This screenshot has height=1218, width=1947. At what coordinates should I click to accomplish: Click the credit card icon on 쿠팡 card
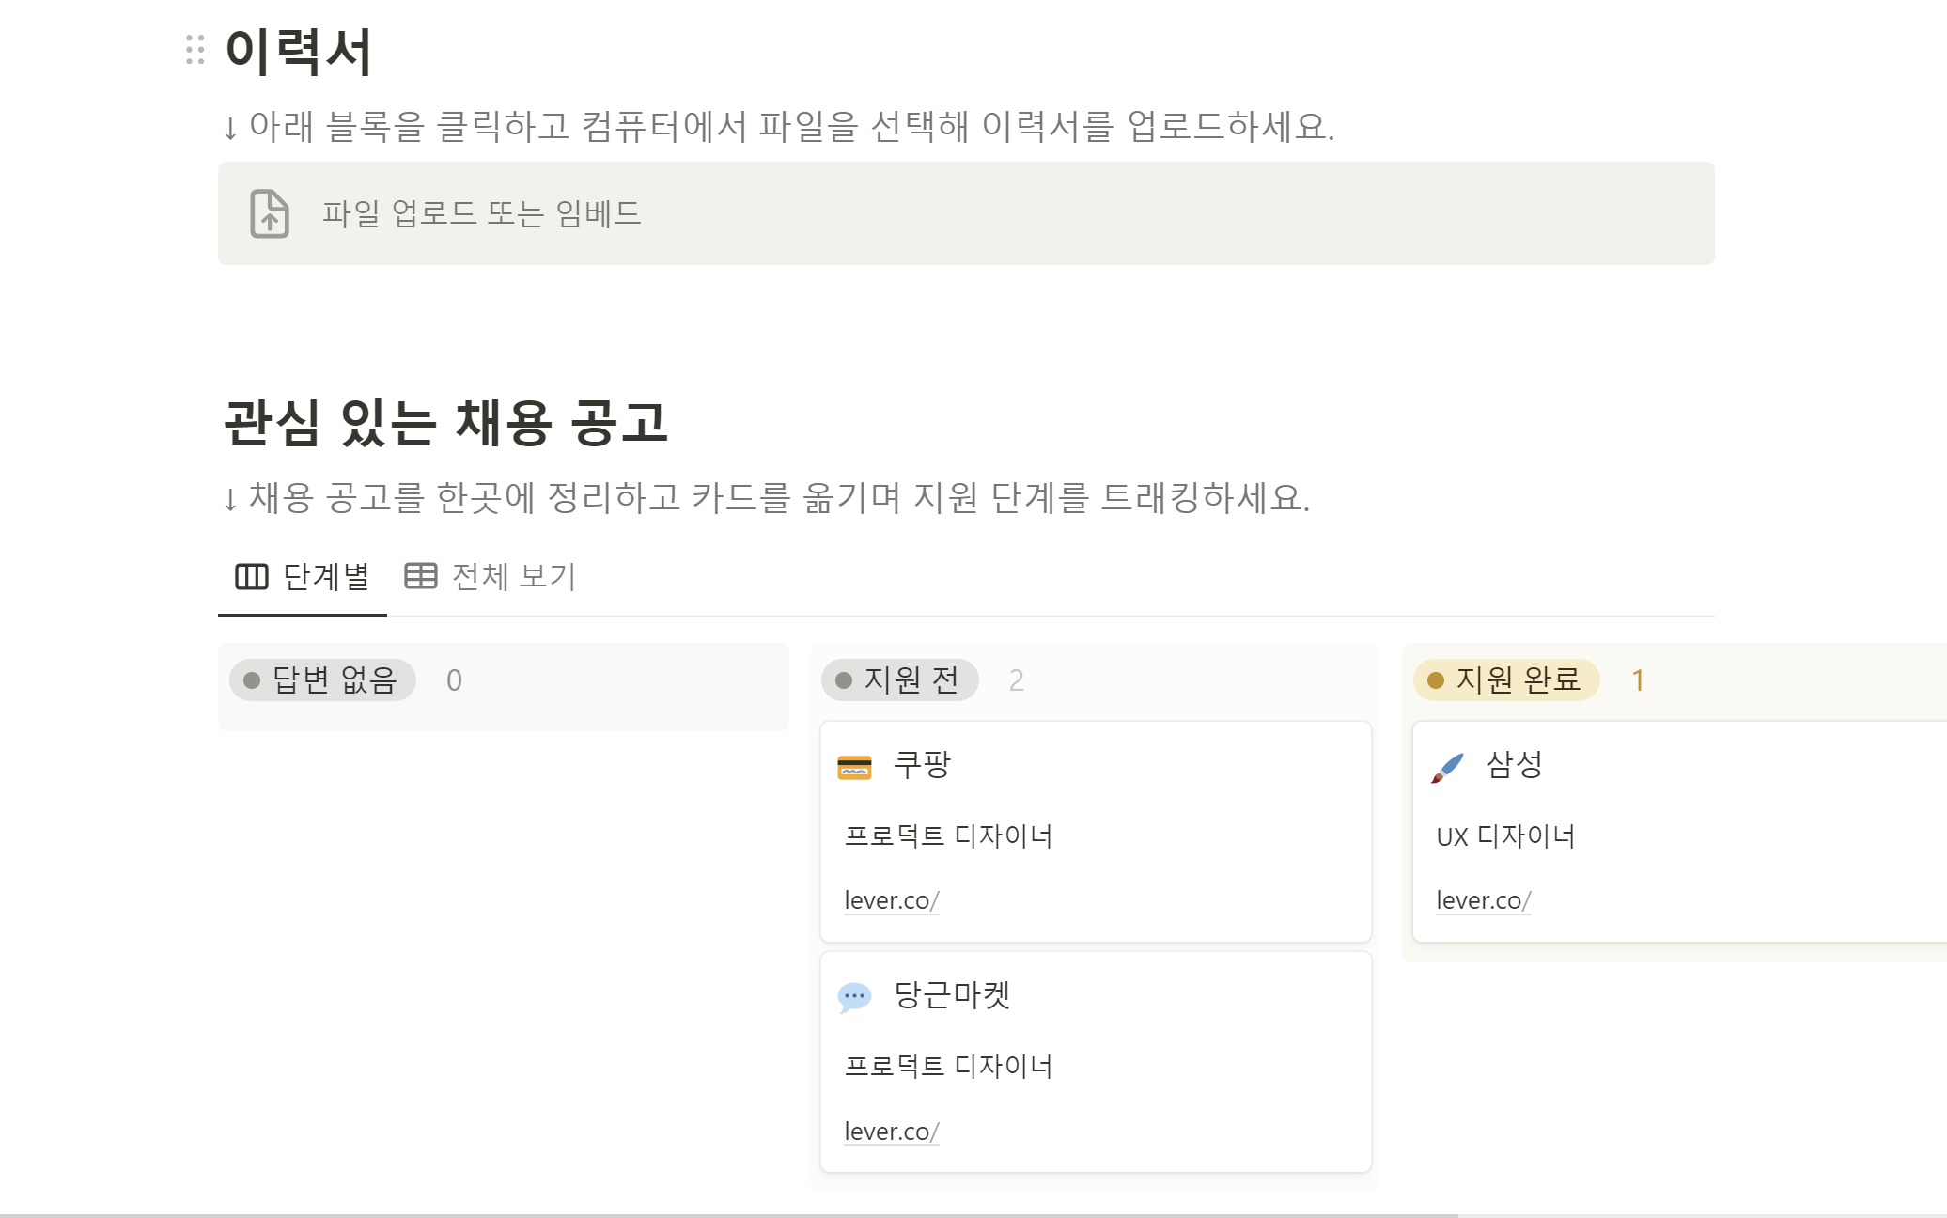[854, 767]
